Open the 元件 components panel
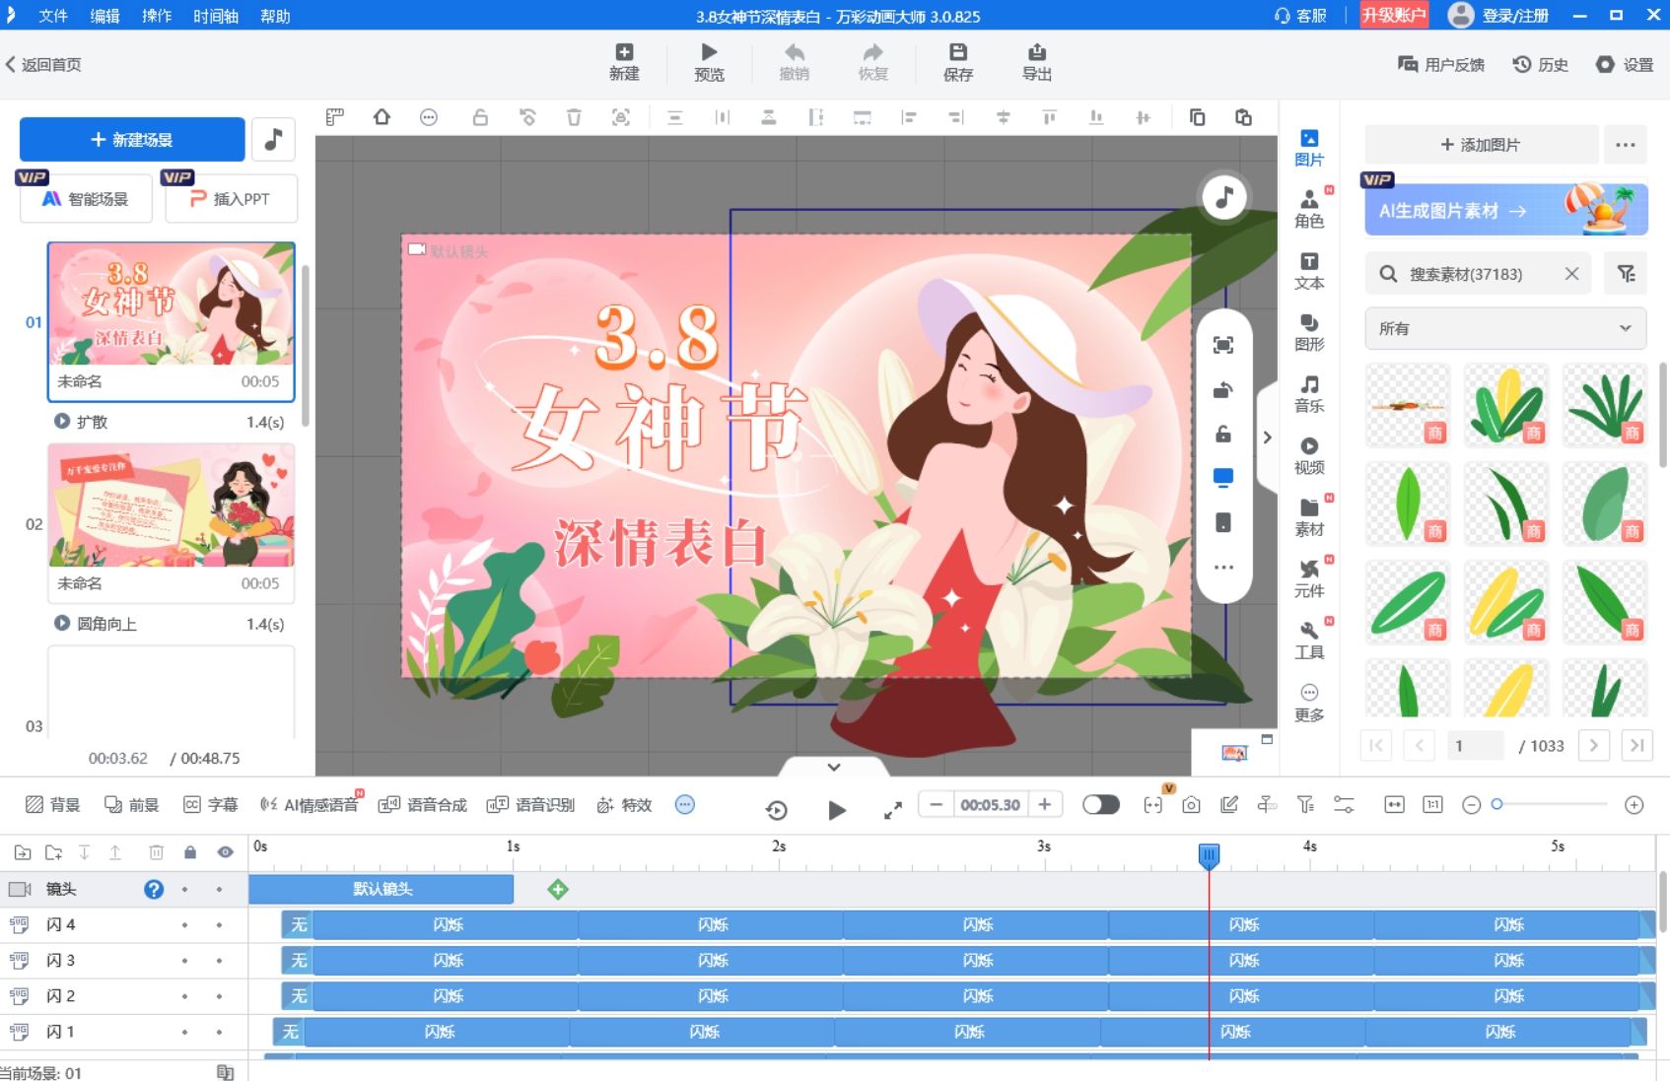This screenshot has height=1081, width=1670. (x=1309, y=577)
